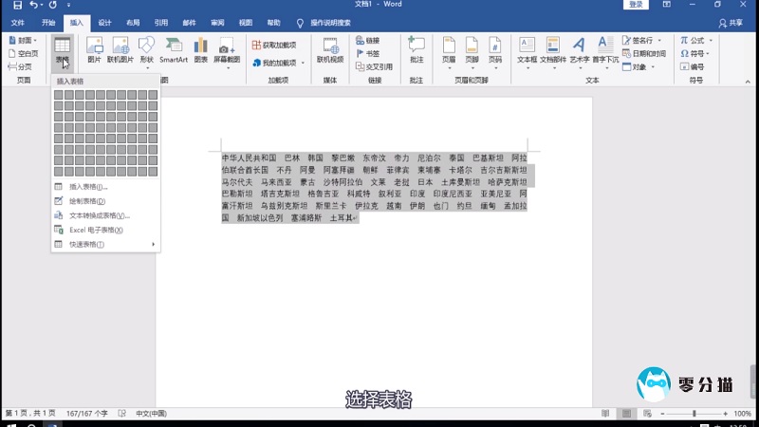Click the 联机视频 online video icon
The width and height of the screenshot is (759, 427).
point(330,48)
